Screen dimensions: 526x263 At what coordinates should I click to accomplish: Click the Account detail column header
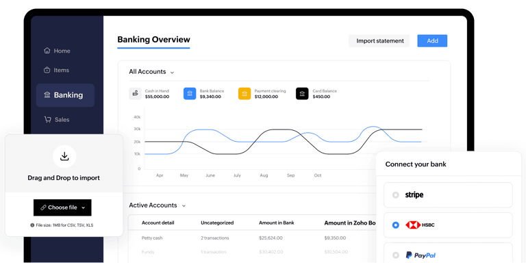pos(158,223)
